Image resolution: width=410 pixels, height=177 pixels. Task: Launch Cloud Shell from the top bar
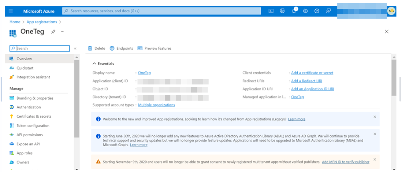click(x=271, y=11)
